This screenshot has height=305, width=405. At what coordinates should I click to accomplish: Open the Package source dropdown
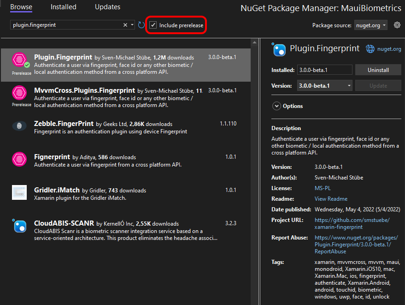[x=370, y=25]
